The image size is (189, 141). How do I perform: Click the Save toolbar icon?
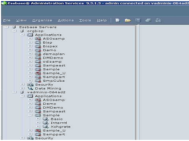click(138, 20)
